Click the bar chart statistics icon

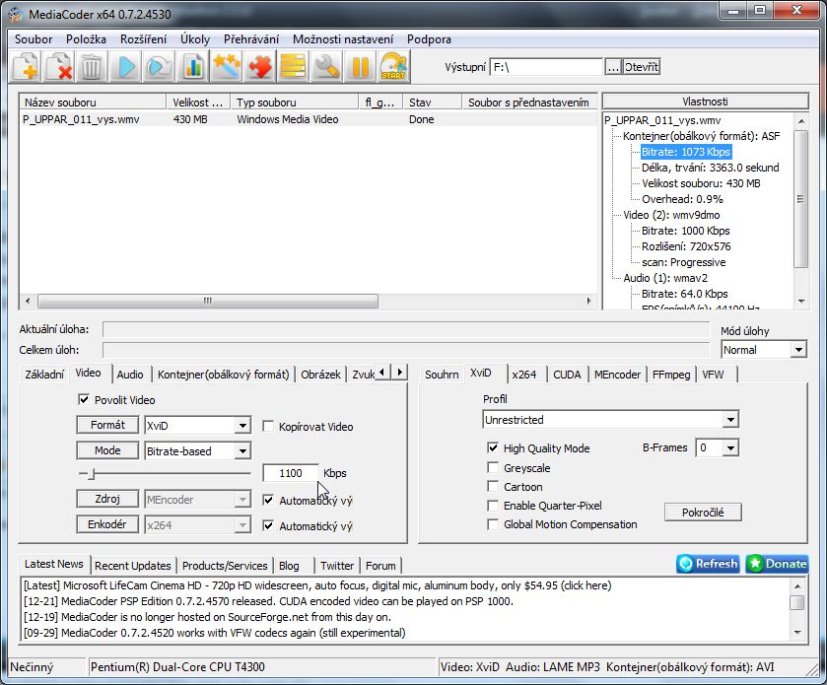(193, 67)
